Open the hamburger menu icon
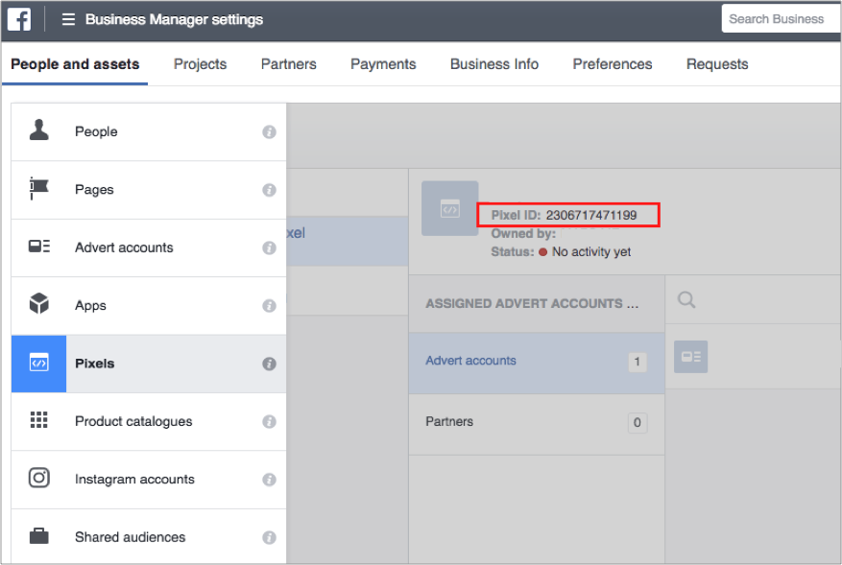The width and height of the screenshot is (842, 565). pos(68,20)
